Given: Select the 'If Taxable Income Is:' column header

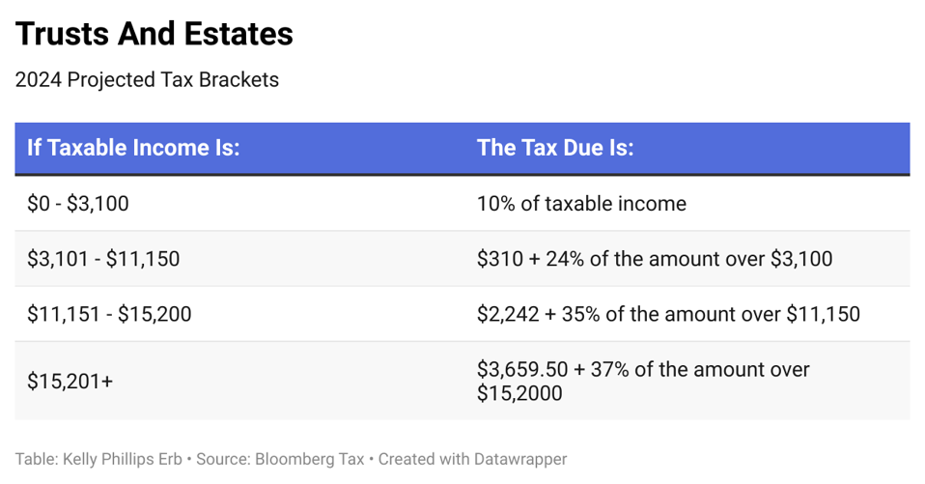Looking at the screenshot, I should (x=133, y=148).
